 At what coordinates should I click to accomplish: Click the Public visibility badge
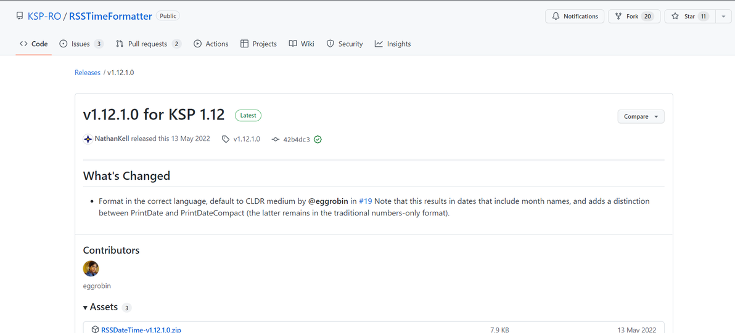point(168,16)
